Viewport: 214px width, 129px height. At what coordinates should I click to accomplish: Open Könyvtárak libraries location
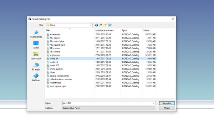coord(36,56)
